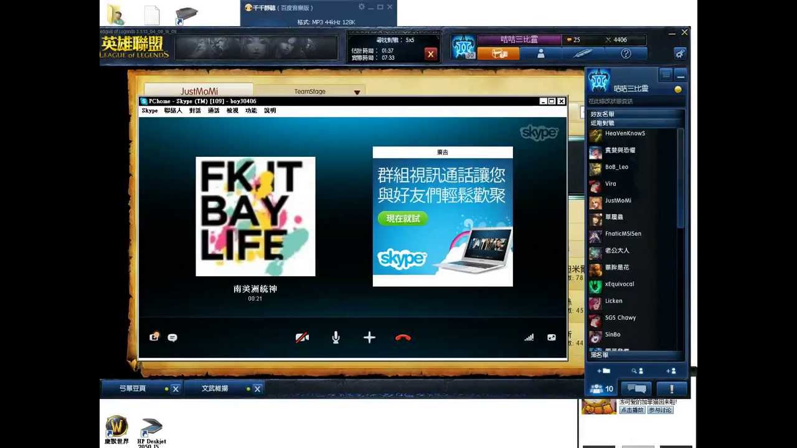Select friend 貪婪與恐懼 in the list
This screenshot has height=448, width=797.
click(632, 151)
